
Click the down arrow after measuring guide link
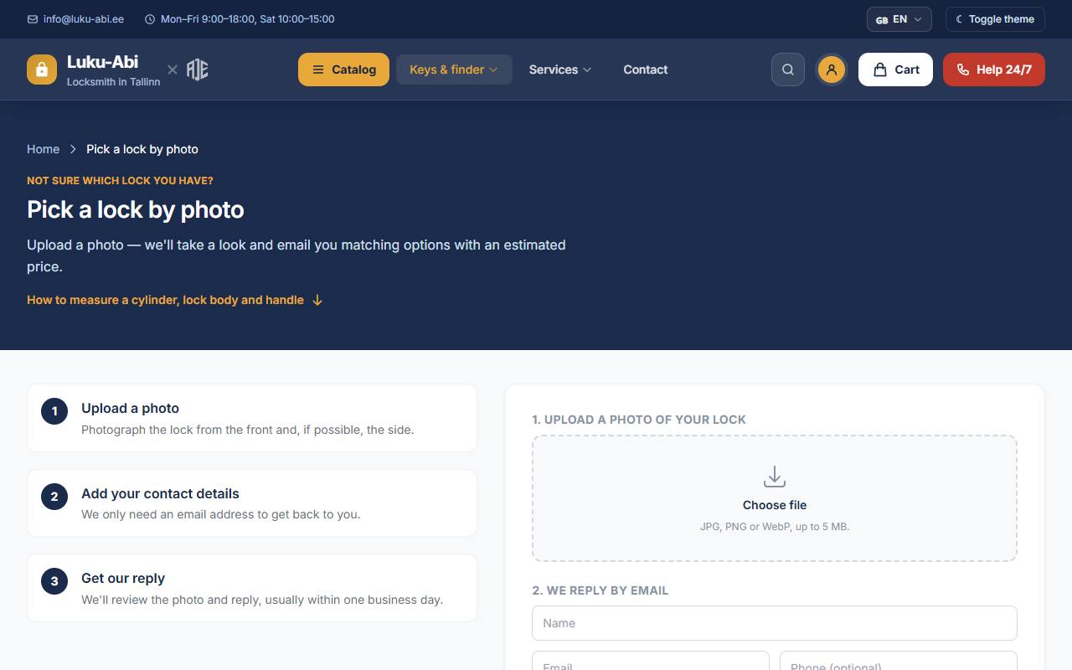pyautogui.click(x=317, y=300)
